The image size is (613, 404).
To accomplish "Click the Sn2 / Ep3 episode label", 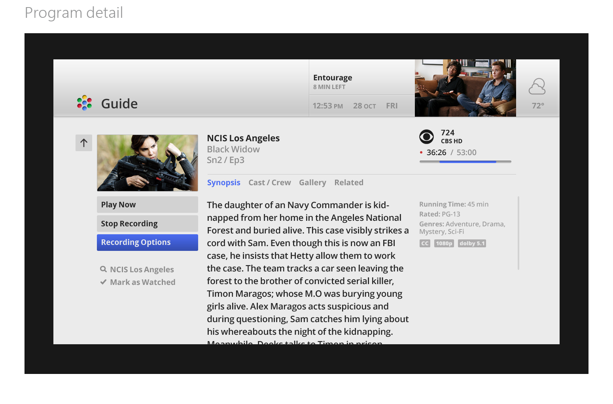I will coord(226,160).
